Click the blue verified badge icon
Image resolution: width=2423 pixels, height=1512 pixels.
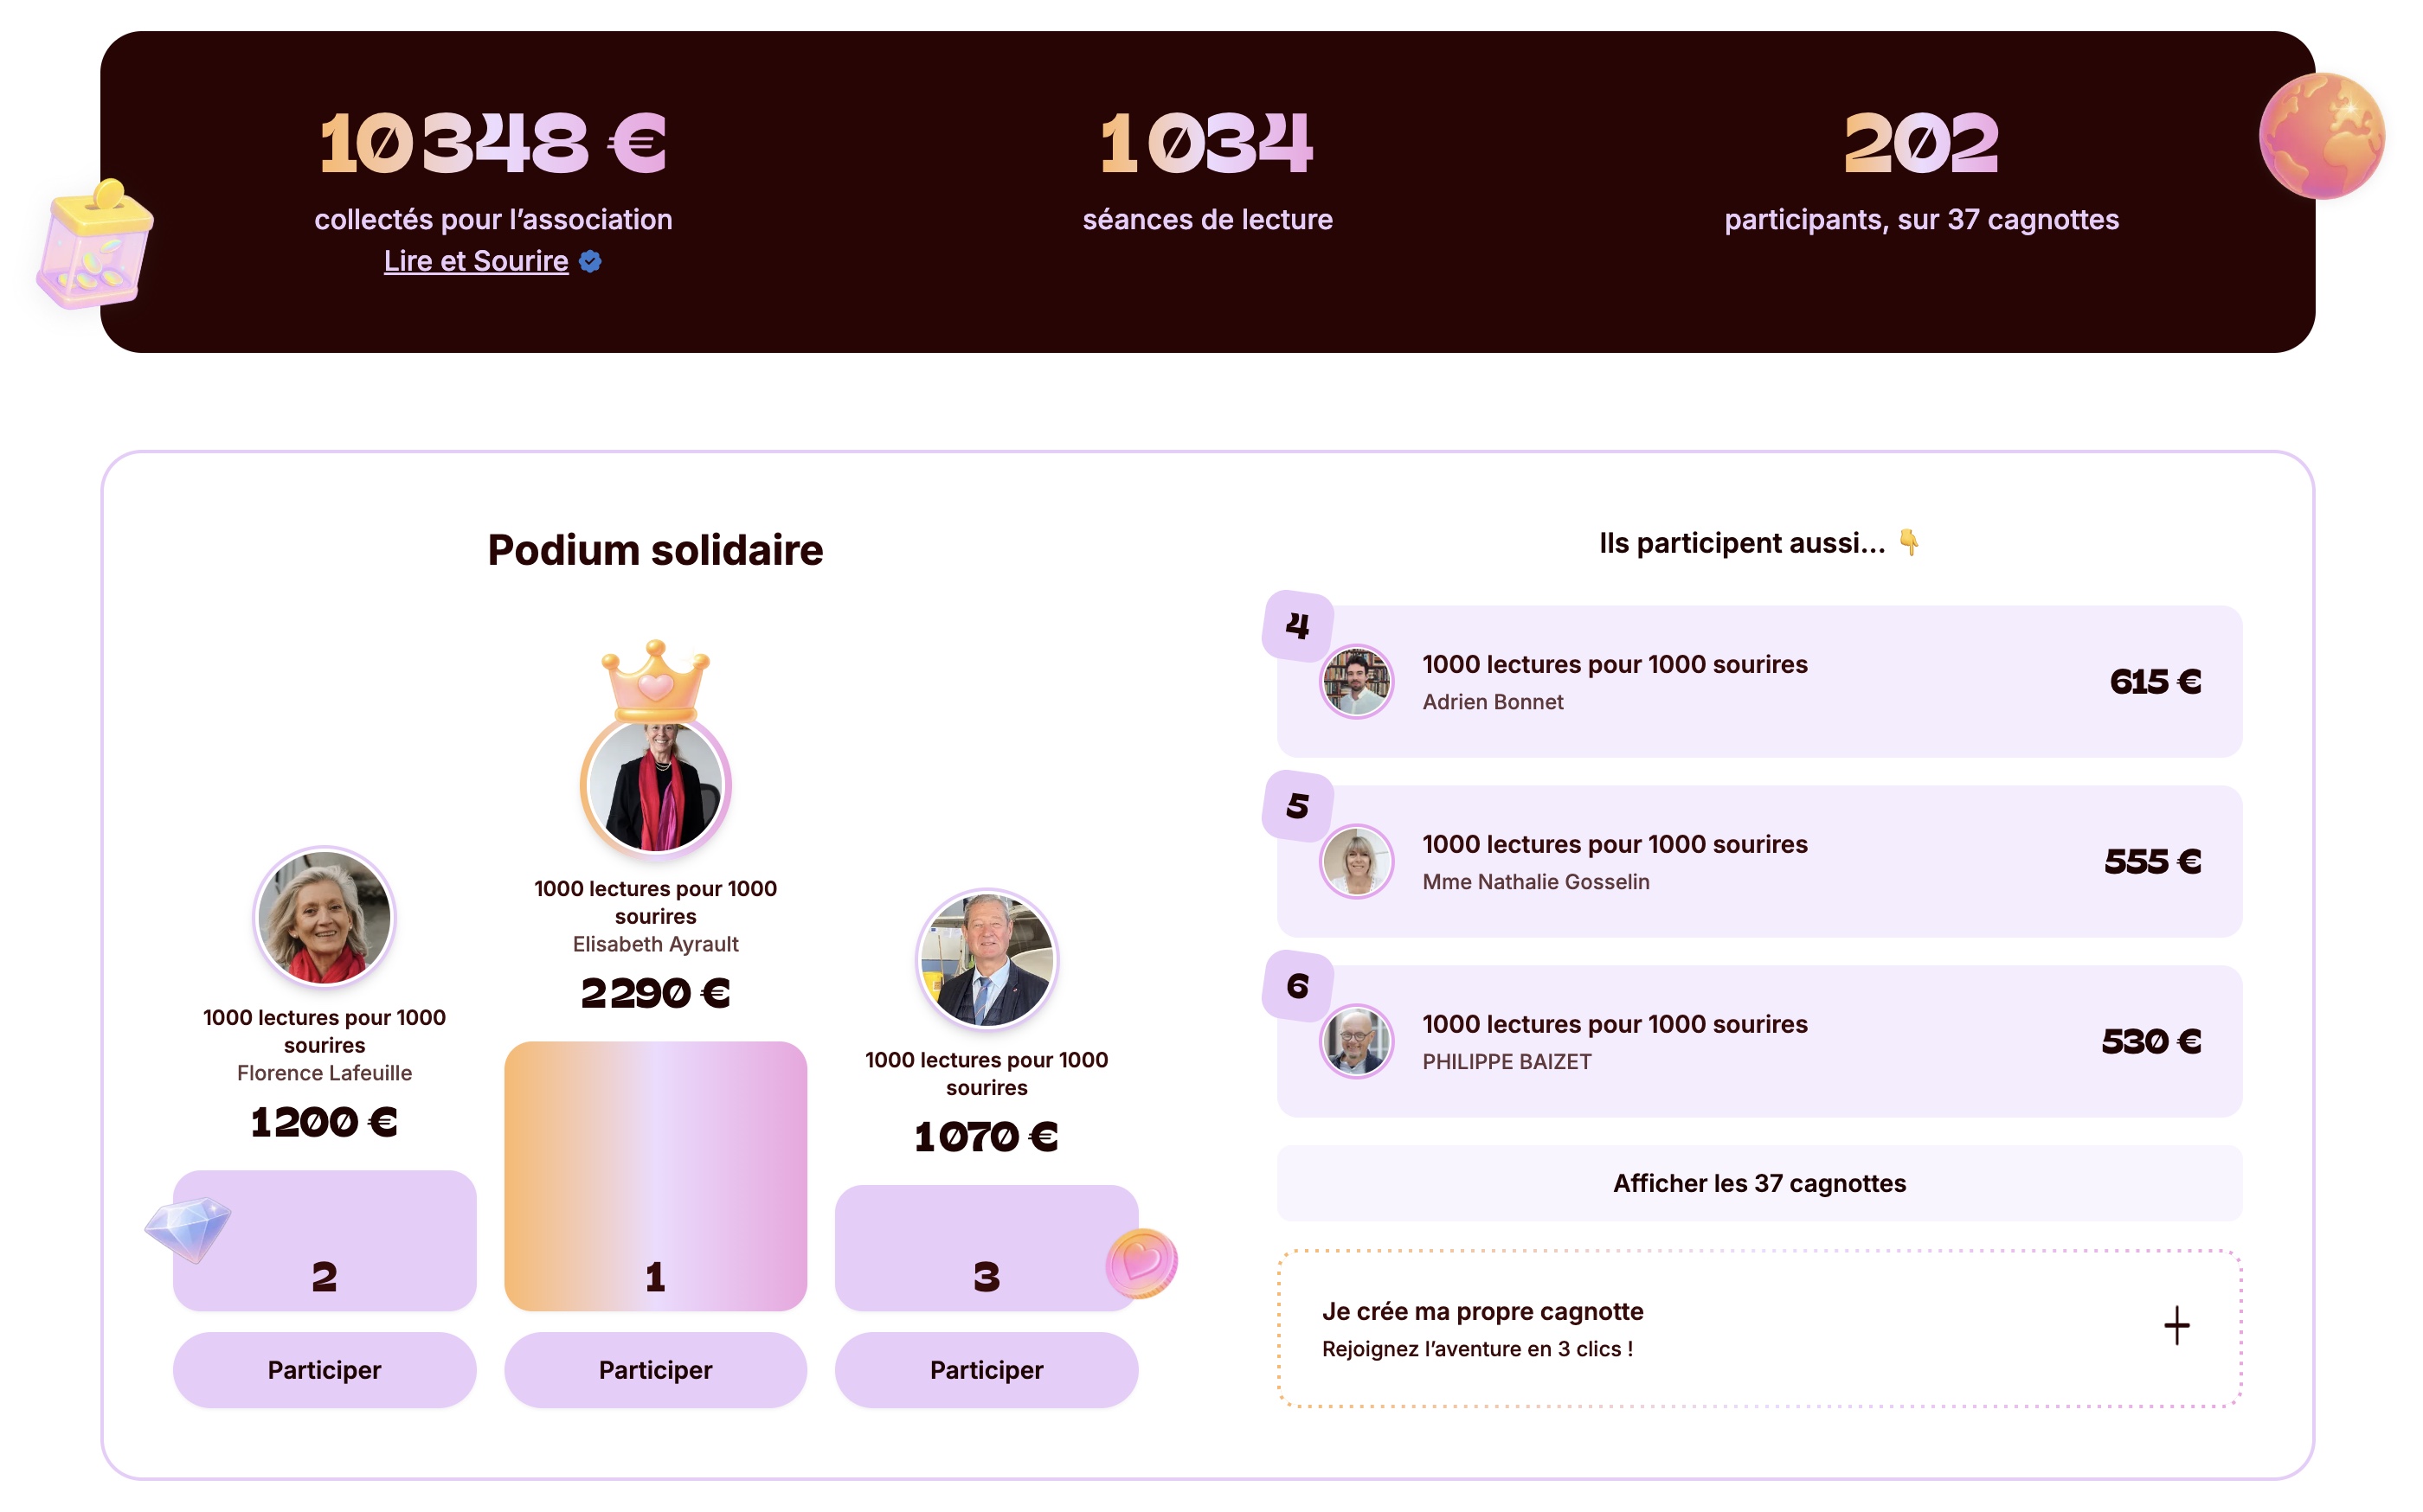[x=590, y=262]
